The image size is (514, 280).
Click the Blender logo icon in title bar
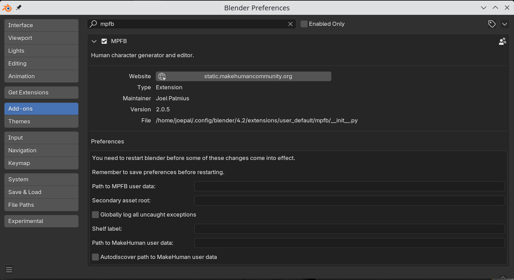[7, 8]
